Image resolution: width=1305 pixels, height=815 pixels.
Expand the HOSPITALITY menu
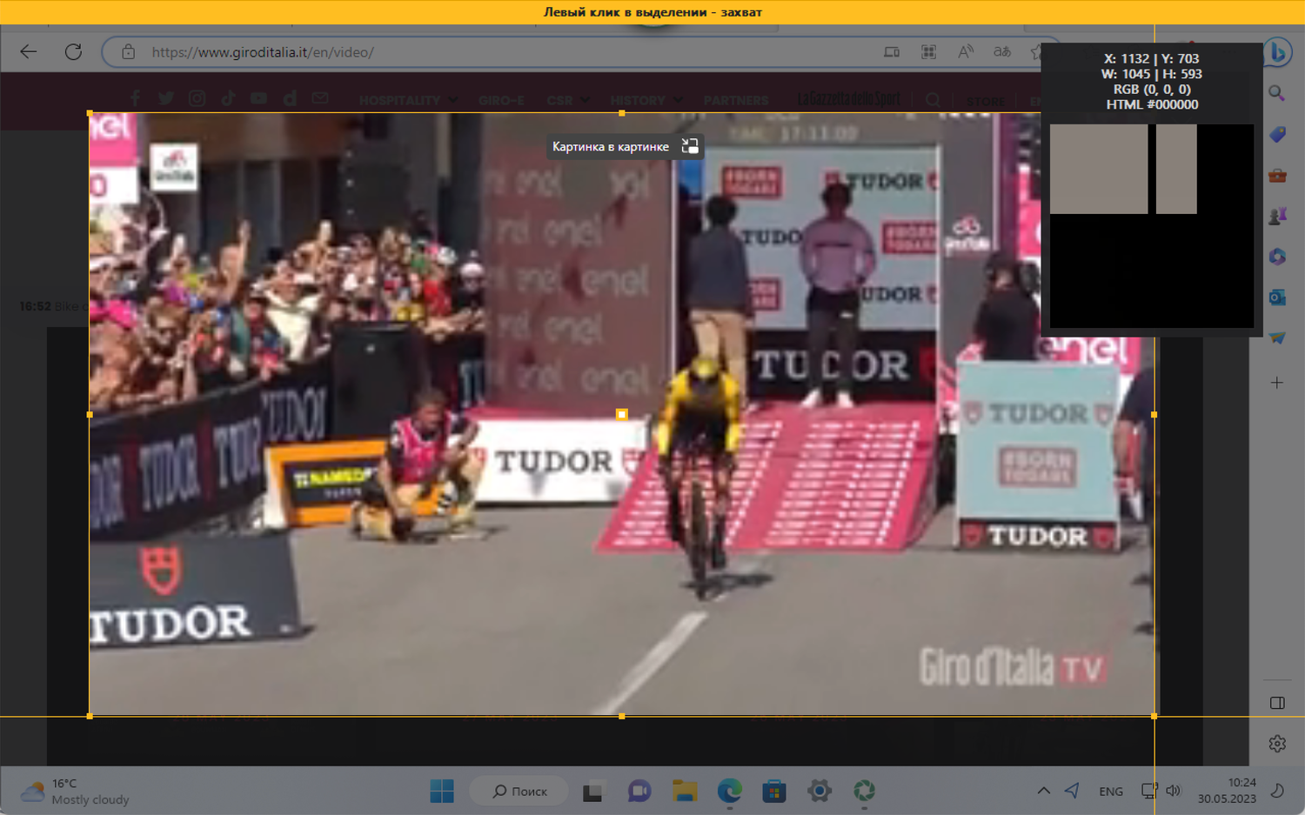408,100
